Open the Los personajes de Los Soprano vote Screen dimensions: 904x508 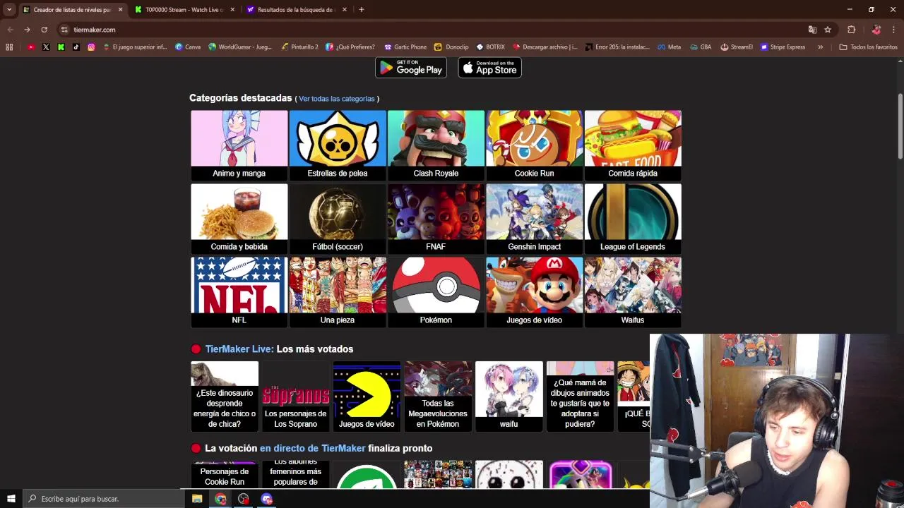pos(295,397)
